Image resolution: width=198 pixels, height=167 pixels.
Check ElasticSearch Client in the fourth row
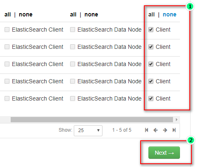(7, 81)
